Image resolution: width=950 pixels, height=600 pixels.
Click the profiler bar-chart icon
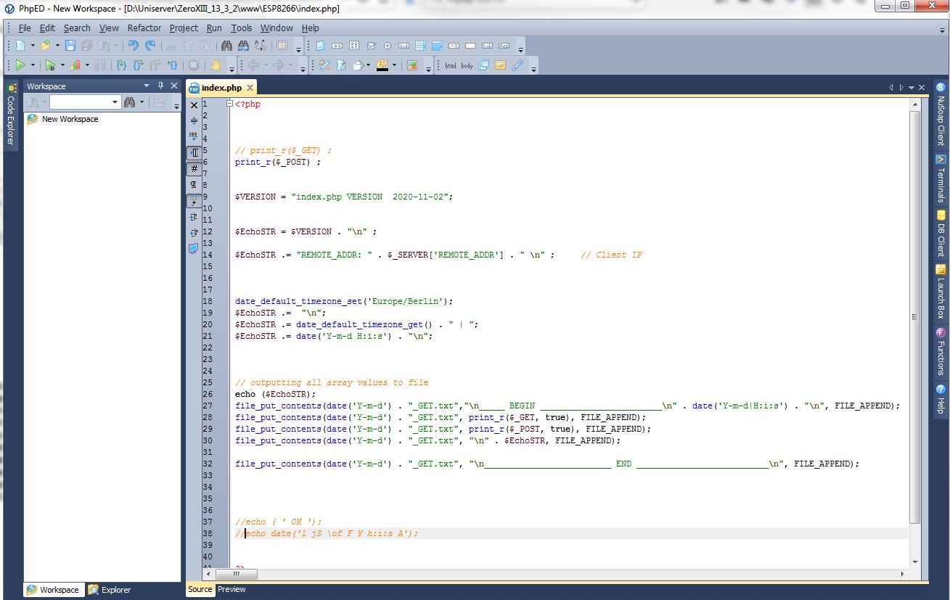point(75,65)
